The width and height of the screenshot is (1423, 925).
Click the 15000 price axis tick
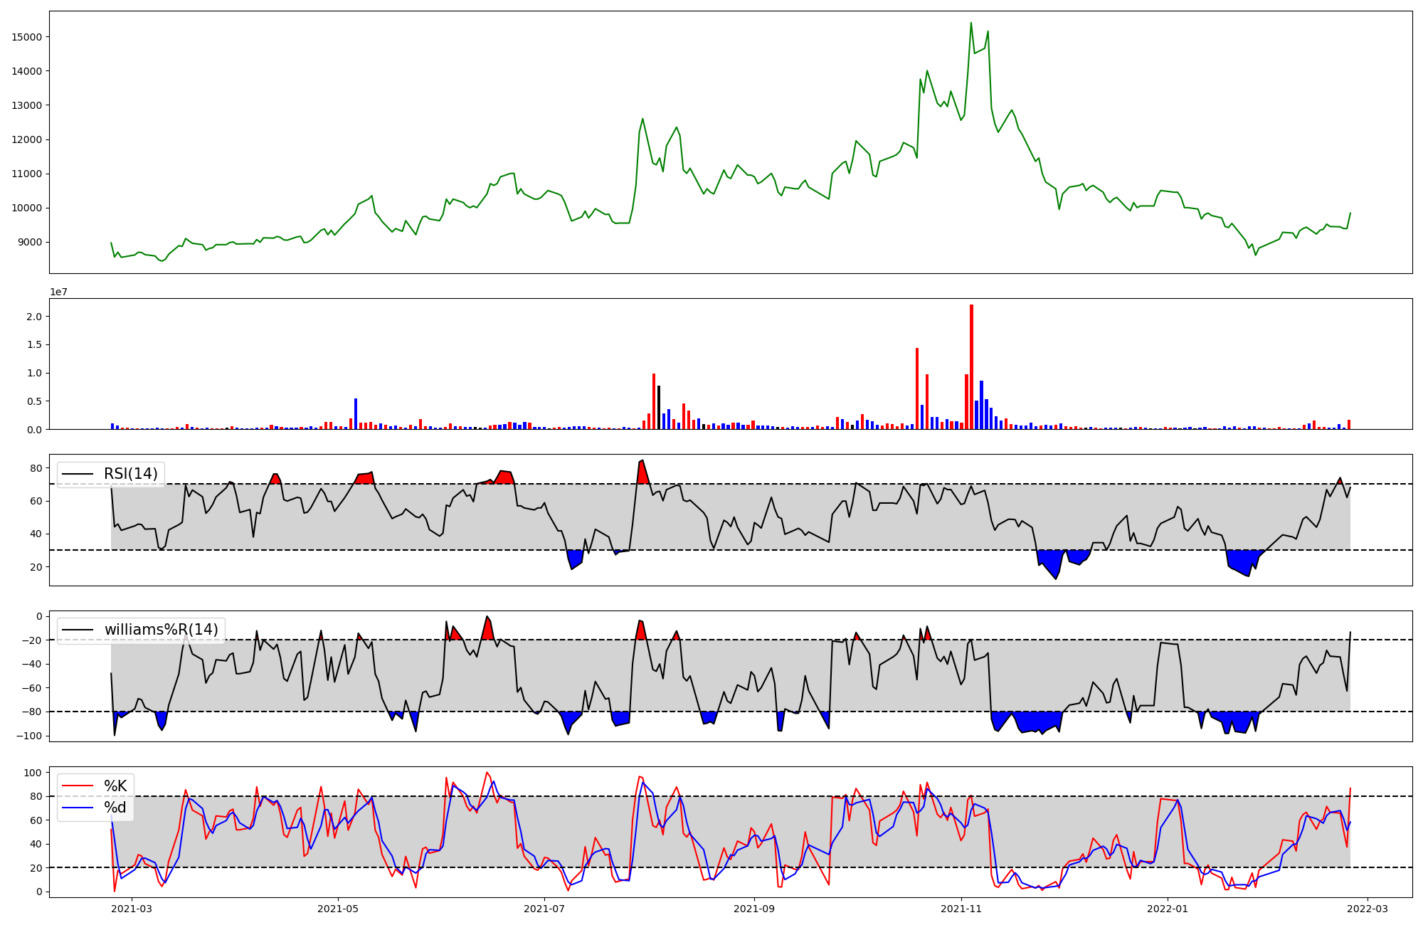(x=26, y=37)
